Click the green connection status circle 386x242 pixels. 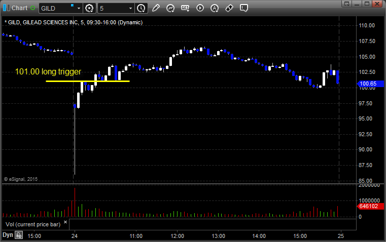[x=32, y=8]
